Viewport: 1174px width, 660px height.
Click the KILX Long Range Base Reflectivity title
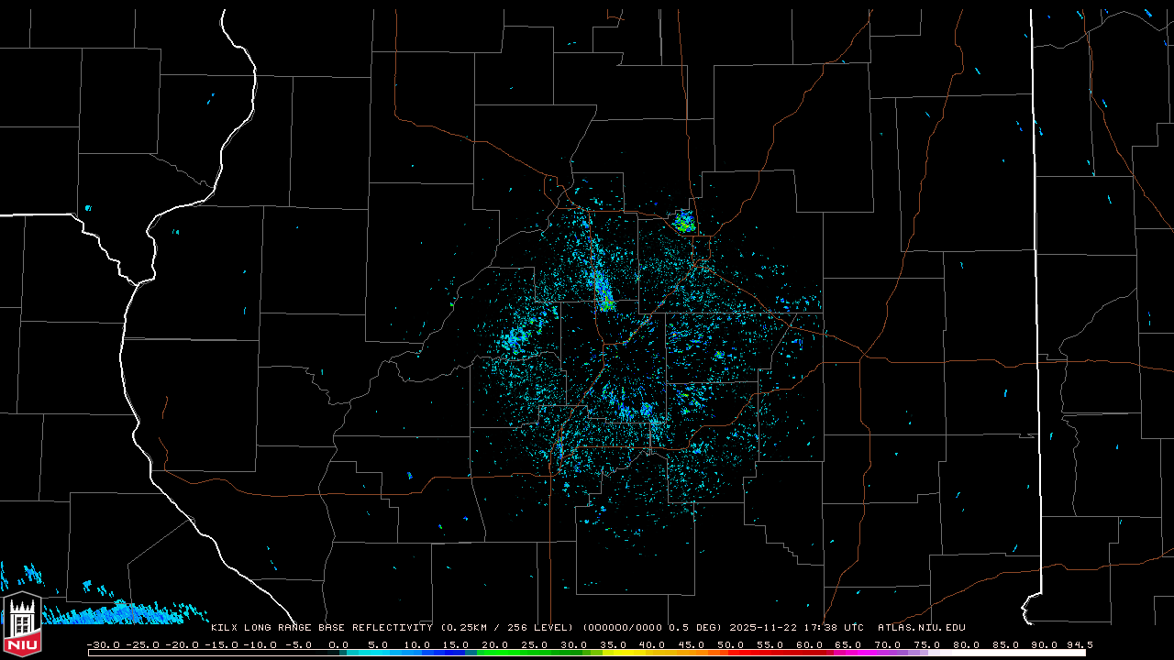pyautogui.click(x=321, y=628)
